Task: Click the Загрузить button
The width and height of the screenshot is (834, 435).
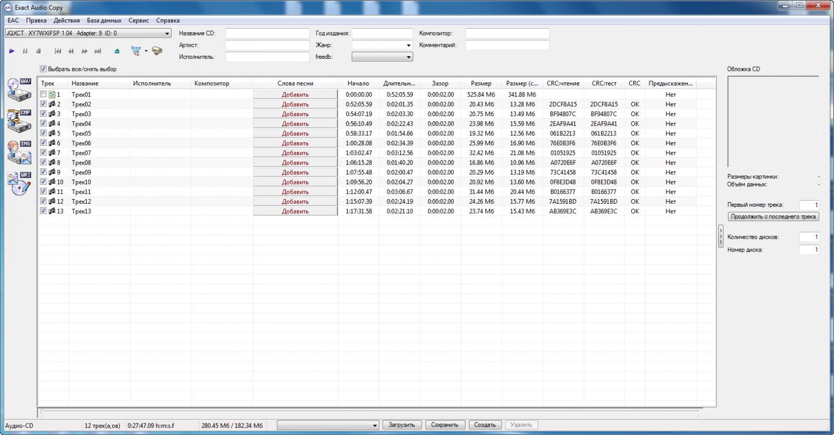Action: [402, 425]
